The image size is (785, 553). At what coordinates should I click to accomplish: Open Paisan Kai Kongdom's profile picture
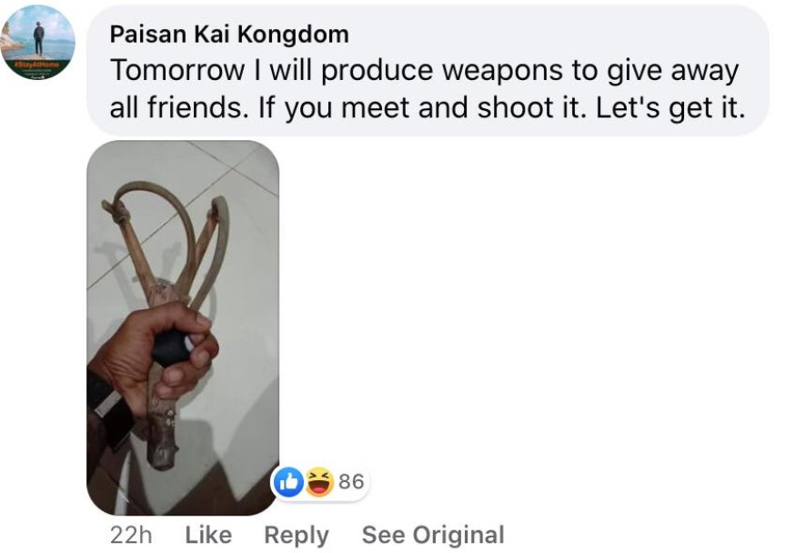tap(38, 42)
